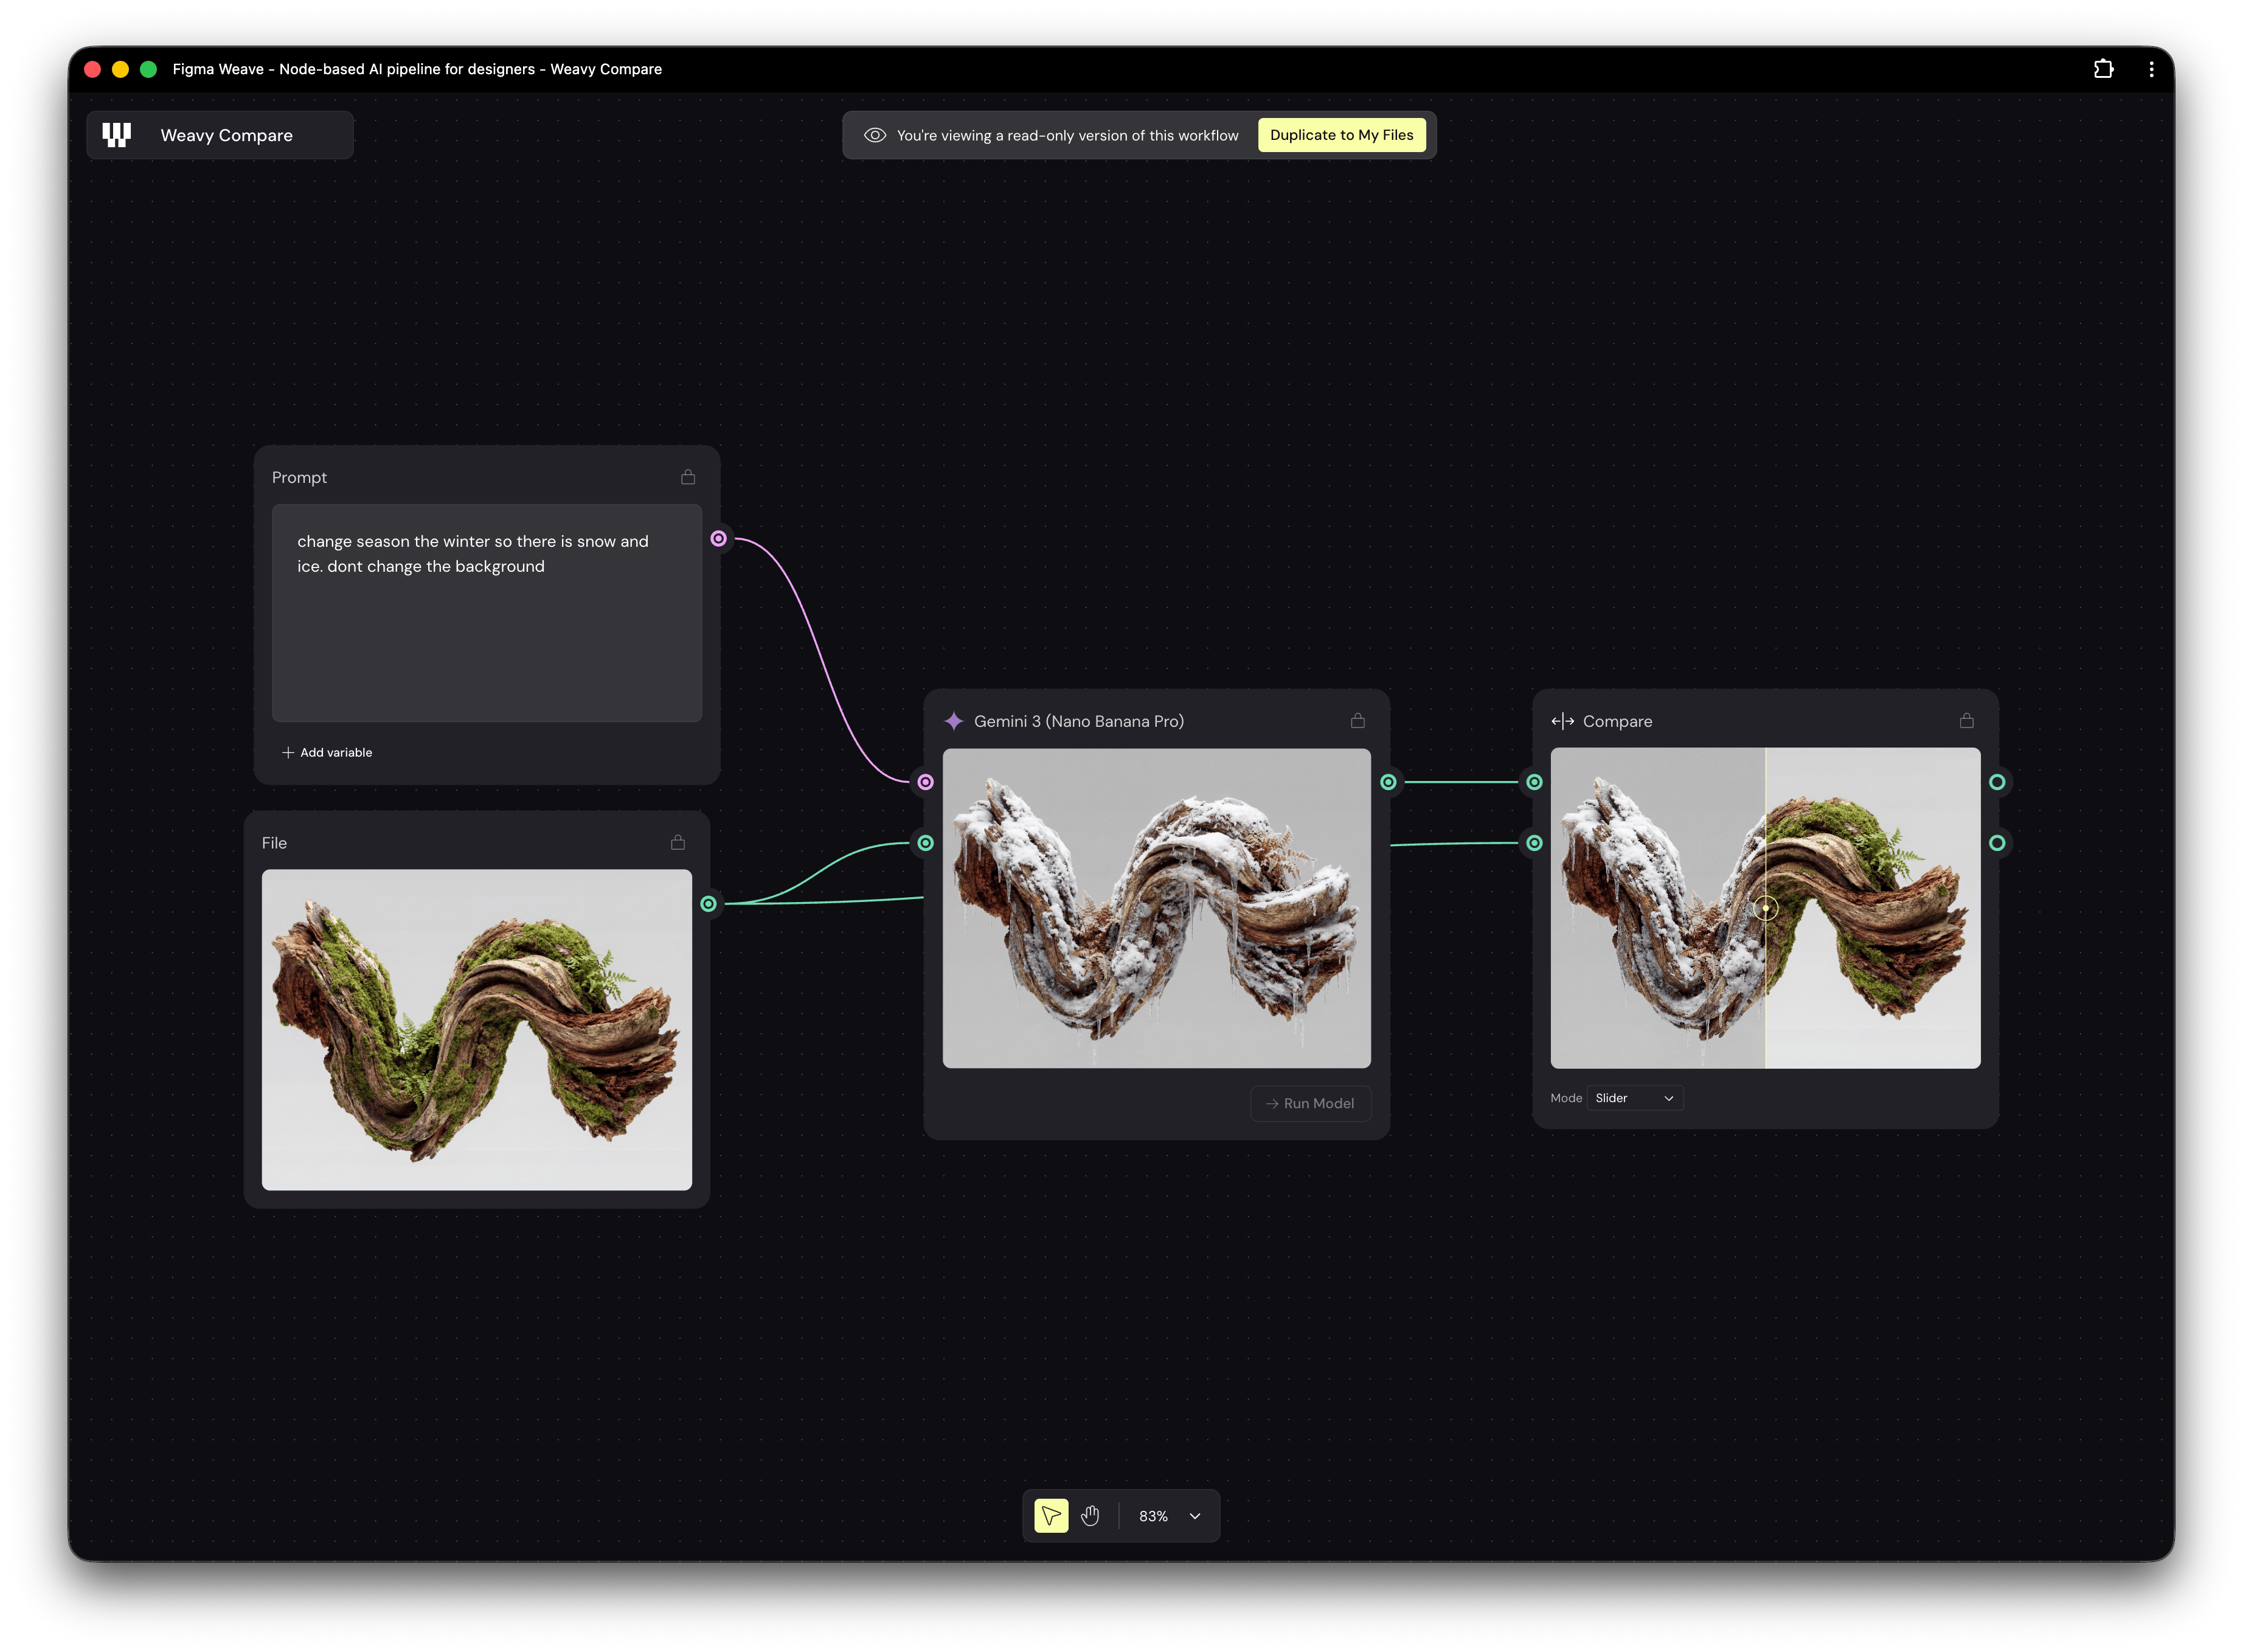This screenshot has height=1652, width=2243.
Task: Click Duplicate to My Files
Action: tap(1342, 134)
